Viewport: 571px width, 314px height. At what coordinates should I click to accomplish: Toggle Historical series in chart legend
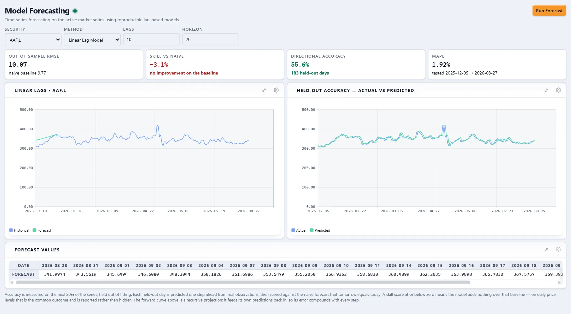tap(19, 230)
